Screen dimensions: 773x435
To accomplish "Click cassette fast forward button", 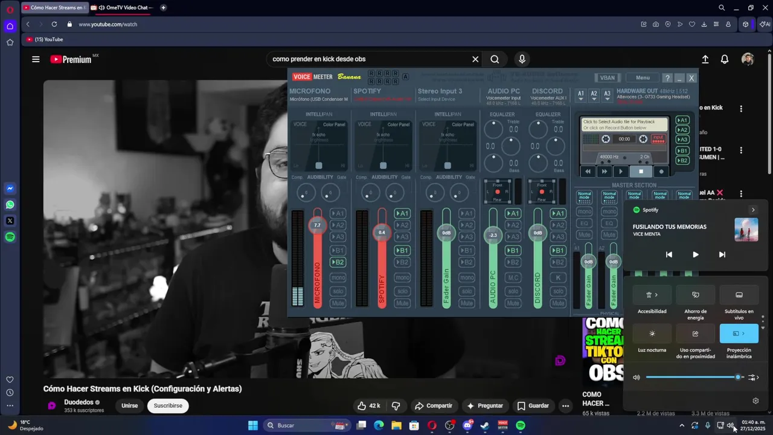I will [x=604, y=172].
